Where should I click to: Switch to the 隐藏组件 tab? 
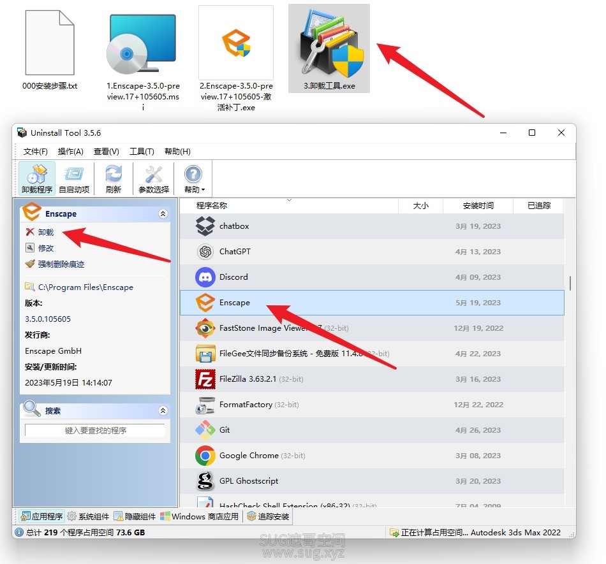(135, 516)
